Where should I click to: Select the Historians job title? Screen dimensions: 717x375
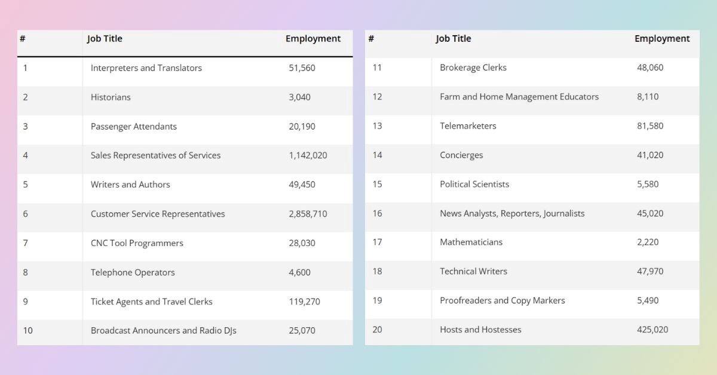point(111,97)
